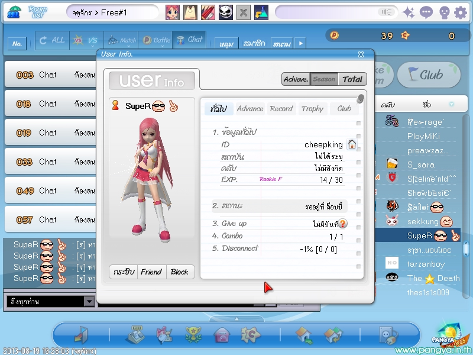Image resolution: width=473 pixels, height=355 pixels.
Task: Open the pink character dressing icon
Action: point(164,335)
